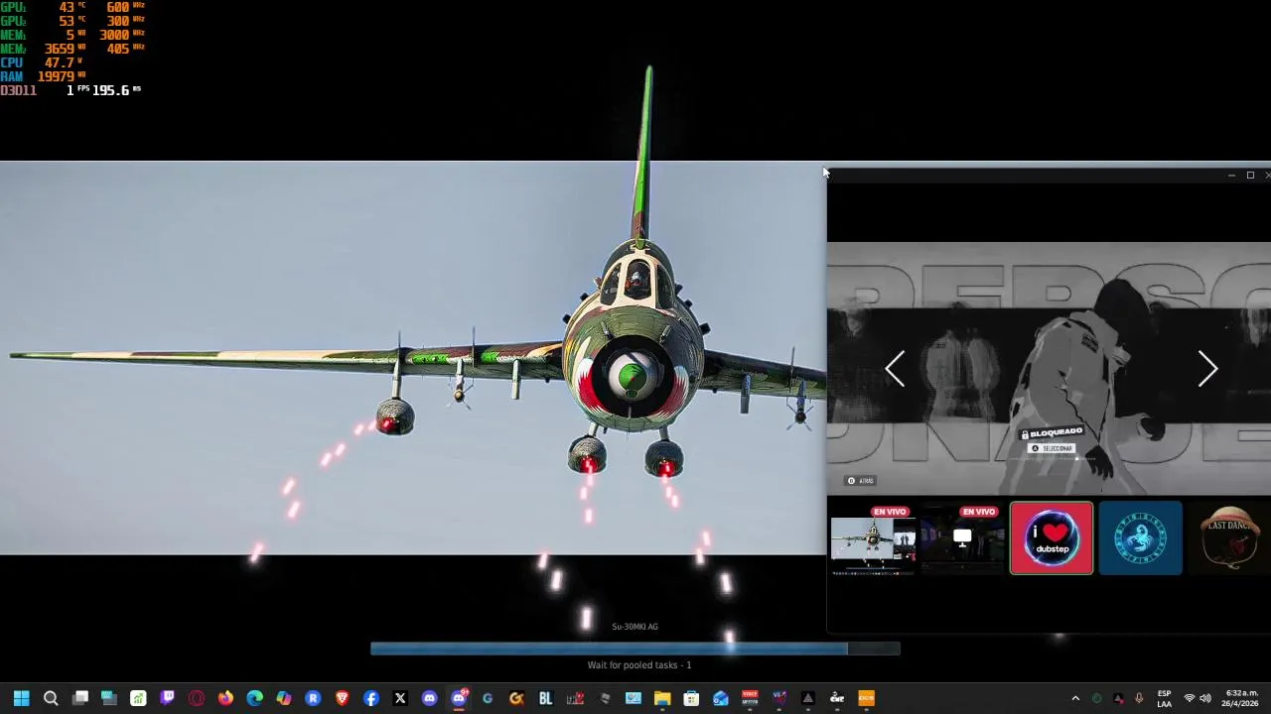Viewport: 1271px width, 714px height.
Task: Open the orange DCS icon in taskbar
Action: 866,698
